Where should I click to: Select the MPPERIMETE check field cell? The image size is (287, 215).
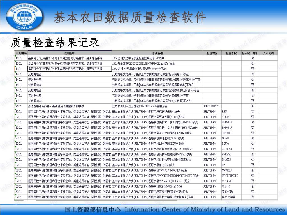tap(231, 176)
